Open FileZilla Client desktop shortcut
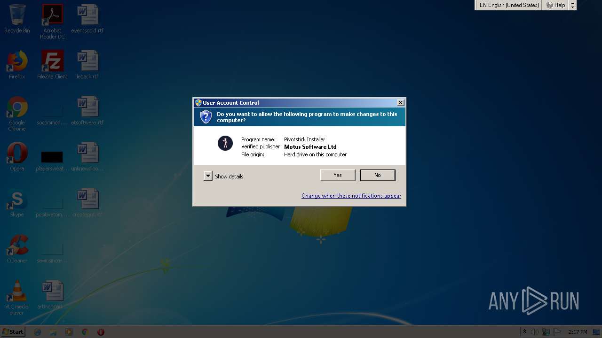Viewport: 602px width, 338px height. click(52, 65)
